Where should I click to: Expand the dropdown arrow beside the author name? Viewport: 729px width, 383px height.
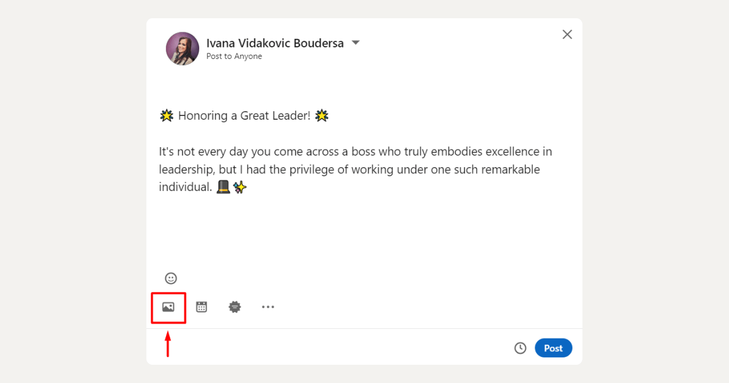click(356, 43)
